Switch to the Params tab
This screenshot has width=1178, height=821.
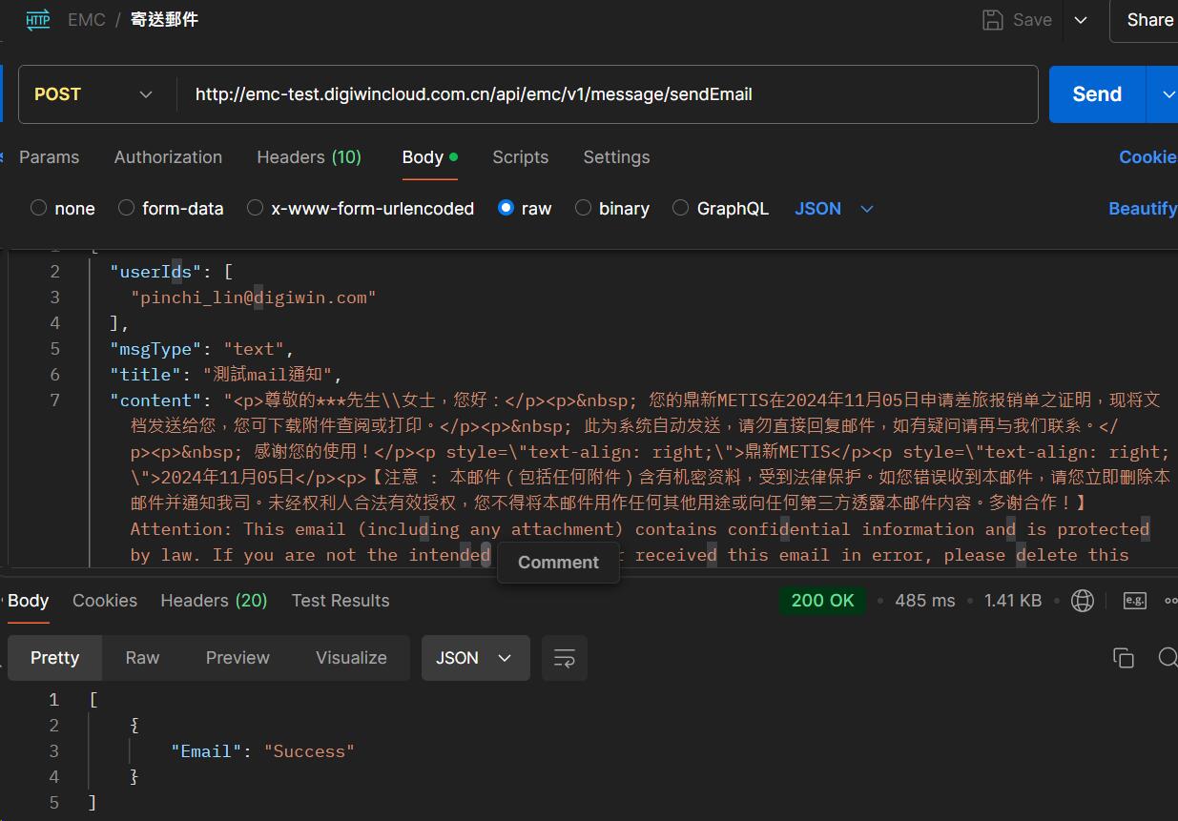point(49,157)
